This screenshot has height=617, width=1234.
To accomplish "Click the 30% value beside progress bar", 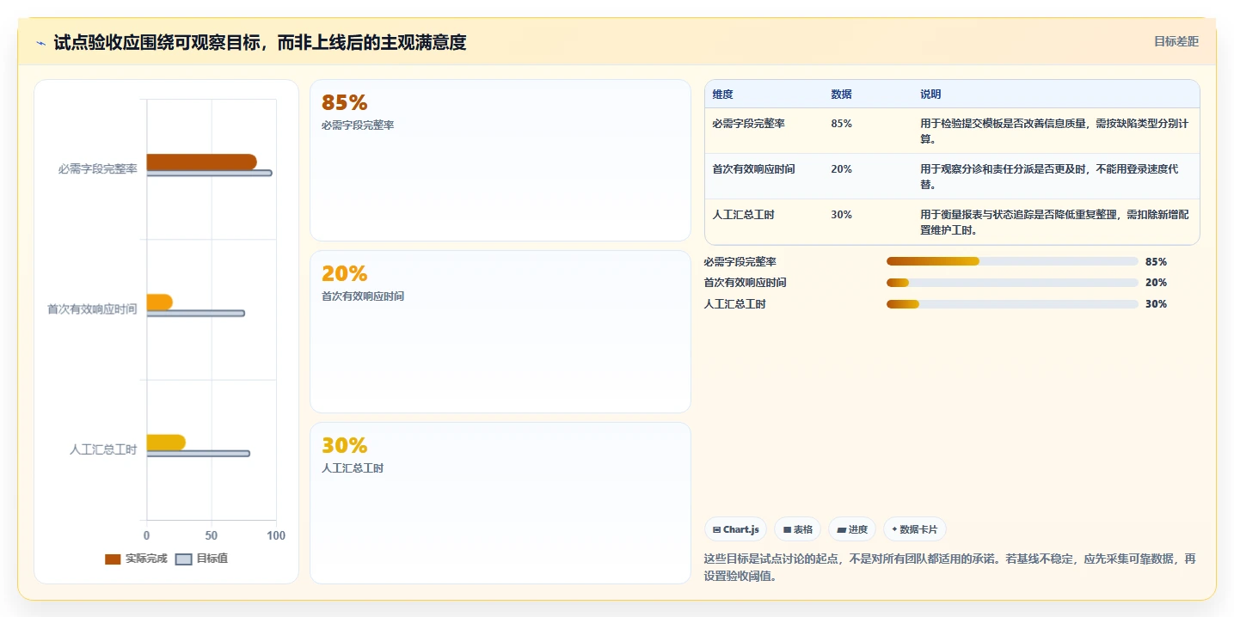I will [1156, 304].
